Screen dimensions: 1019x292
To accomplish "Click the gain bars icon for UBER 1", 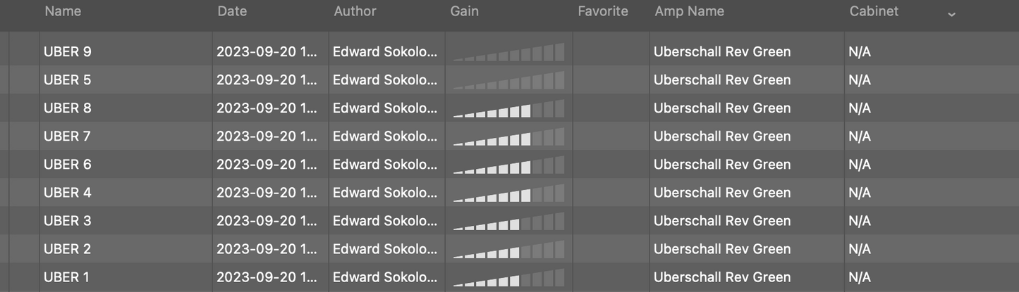I will click(x=508, y=278).
